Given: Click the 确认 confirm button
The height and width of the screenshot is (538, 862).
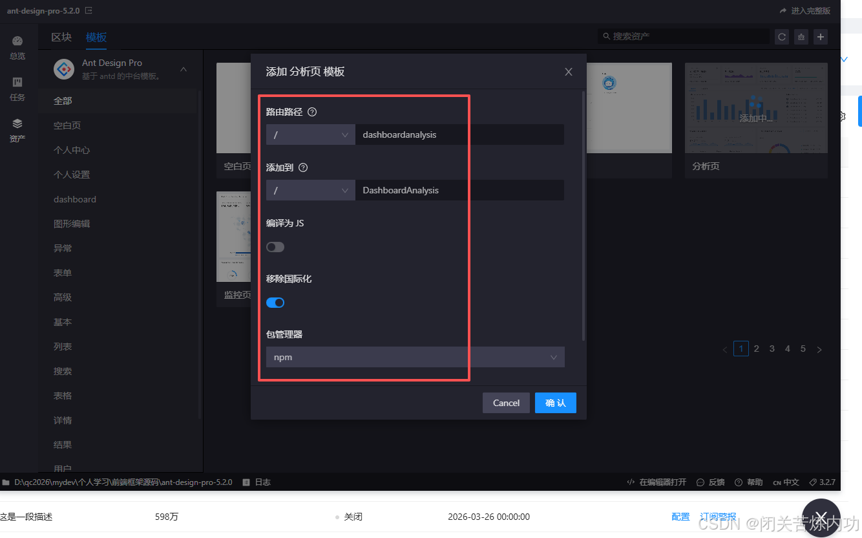Looking at the screenshot, I should 556,403.
